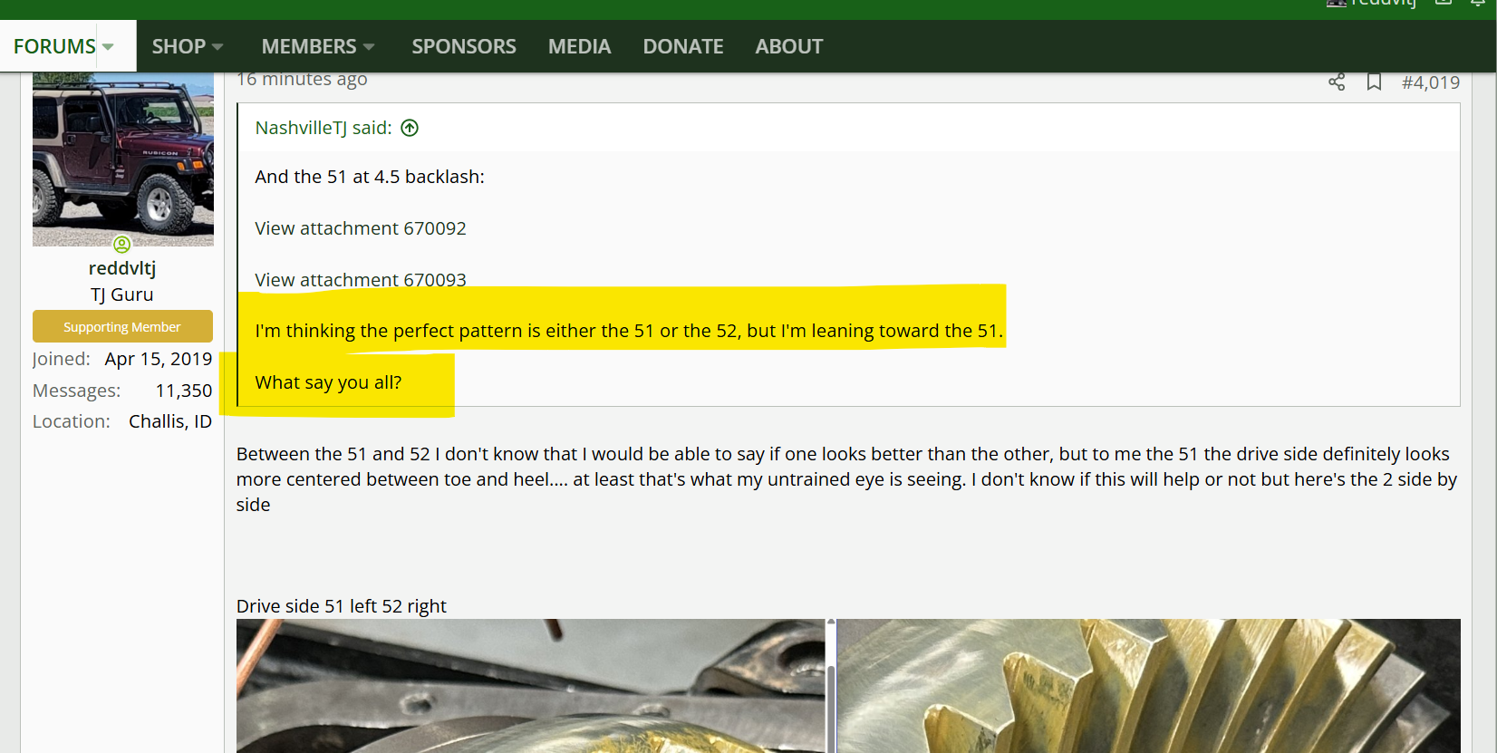This screenshot has width=1497, height=753.
Task: Open the About page
Action: point(788,47)
